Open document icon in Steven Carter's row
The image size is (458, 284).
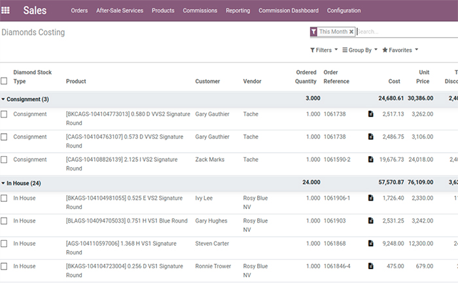[371, 244]
